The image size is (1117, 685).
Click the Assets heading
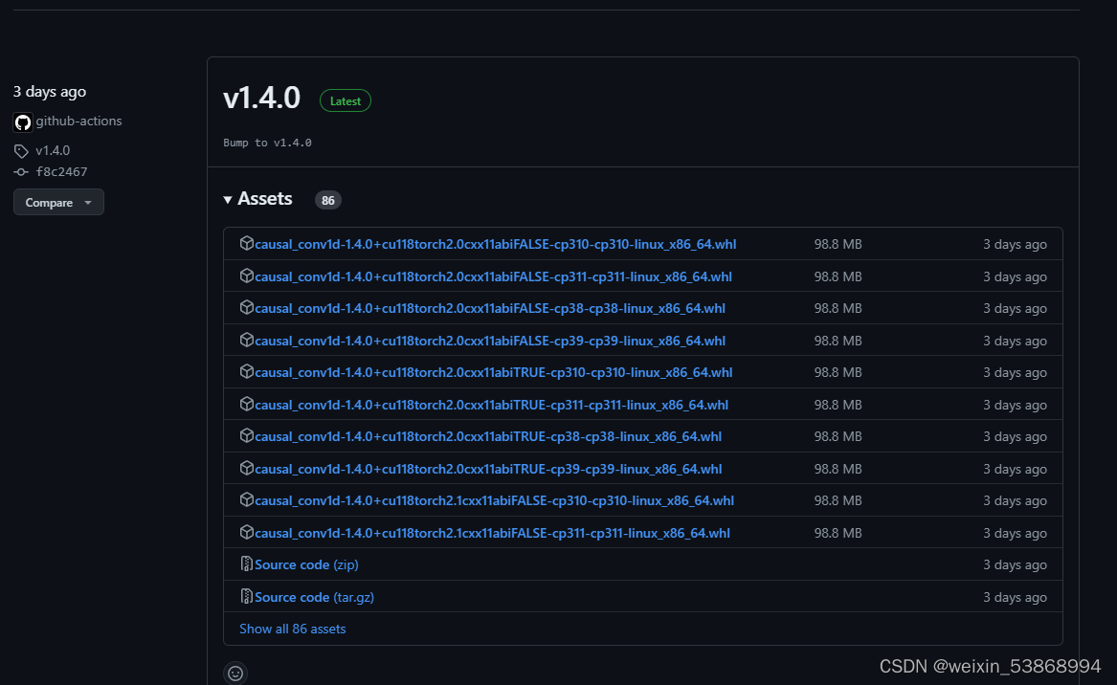tap(264, 199)
